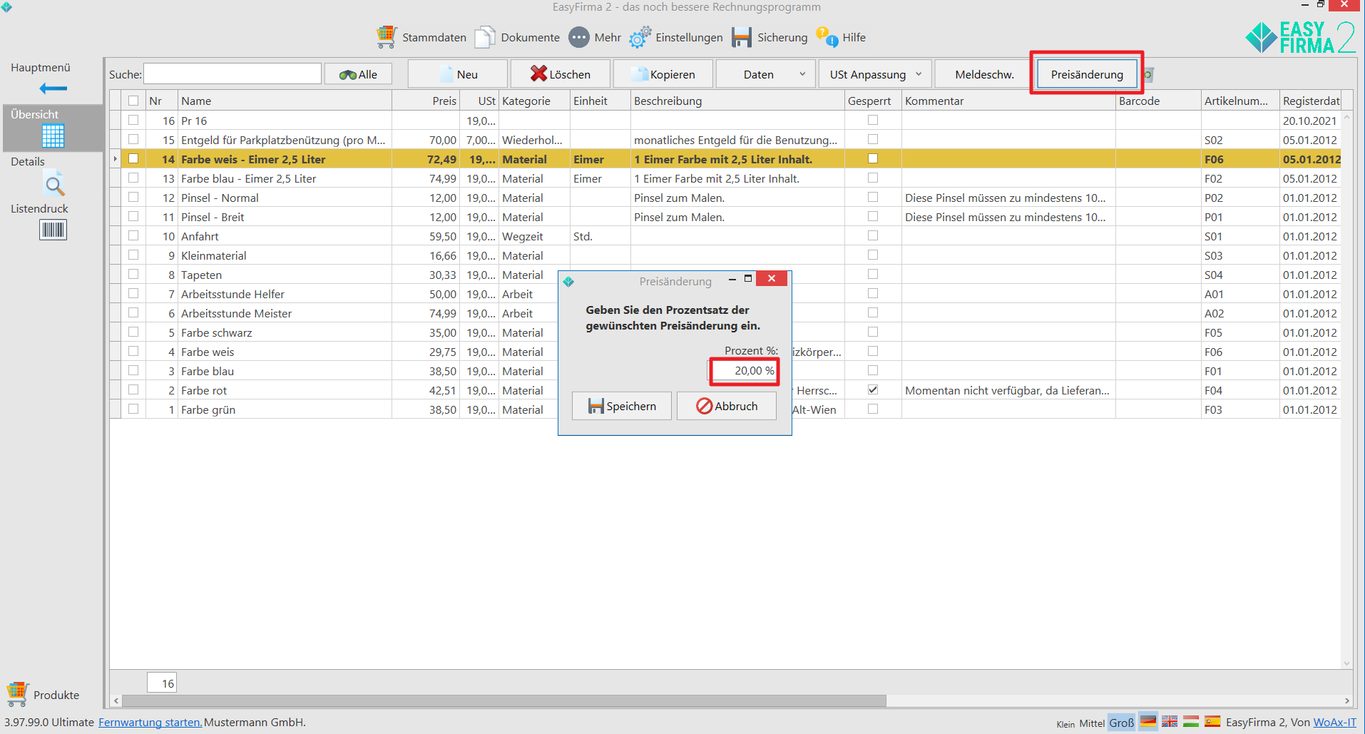Sort table by Name column header
1365x734 pixels.
(285, 101)
